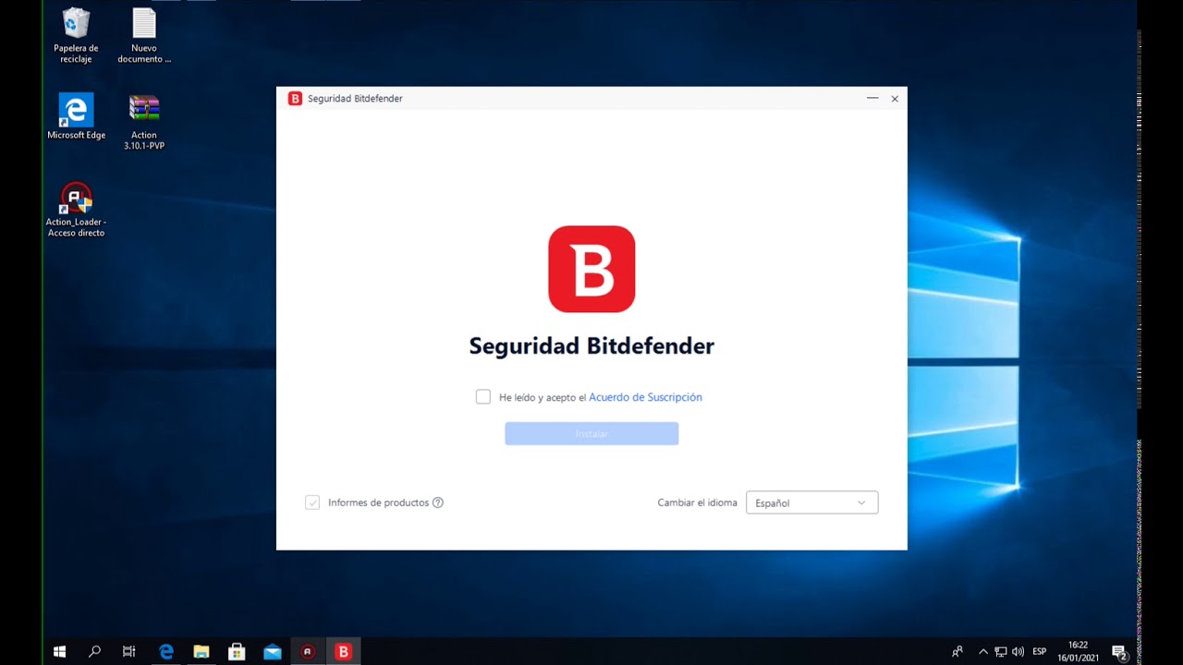The height and width of the screenshot is (665, 1183).
Task: Open the Acuerdo de Suscripción link
Action: (x=645, y=397)
